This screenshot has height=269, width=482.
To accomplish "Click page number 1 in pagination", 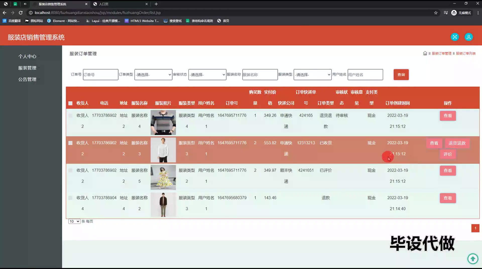I will 475,228.
